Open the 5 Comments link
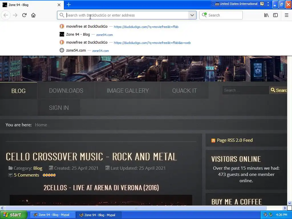Image resolution: width=292 pixels, height=219 pixels. [x=27, y=175]
